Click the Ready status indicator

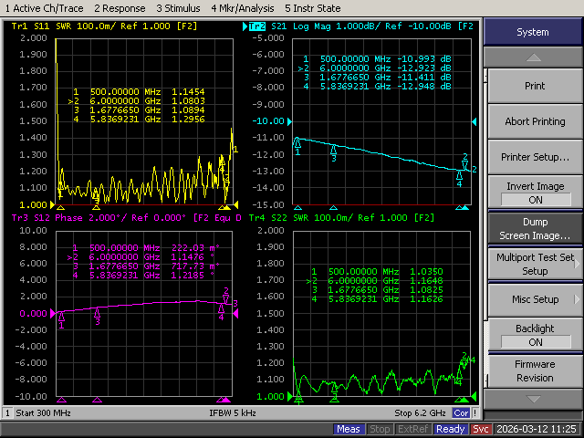(451, 429)
